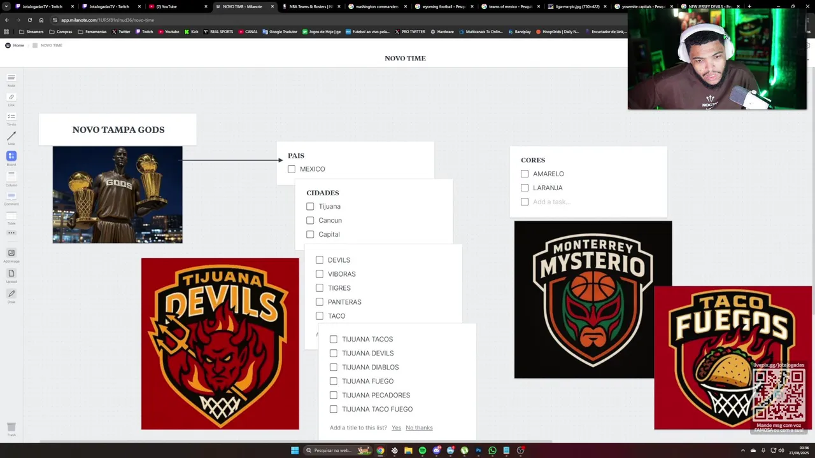The image size is (815, 458).
Task: Select the Tijuana Devils logo image
Action: [x=220, y=343]
